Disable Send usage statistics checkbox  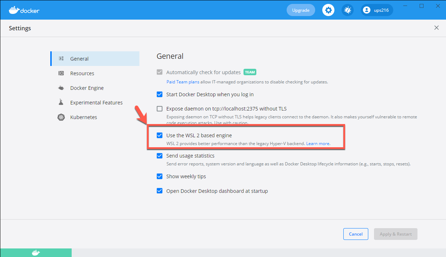(x=160, y=156)
